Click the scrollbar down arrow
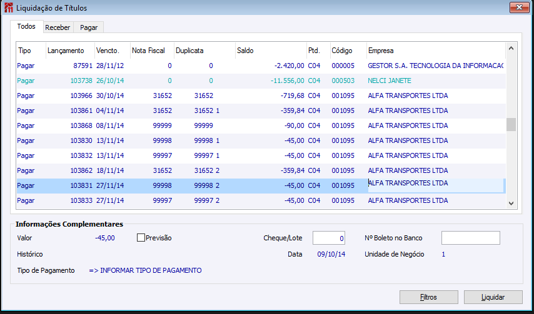The image size is (534, 314). (511, 203)
